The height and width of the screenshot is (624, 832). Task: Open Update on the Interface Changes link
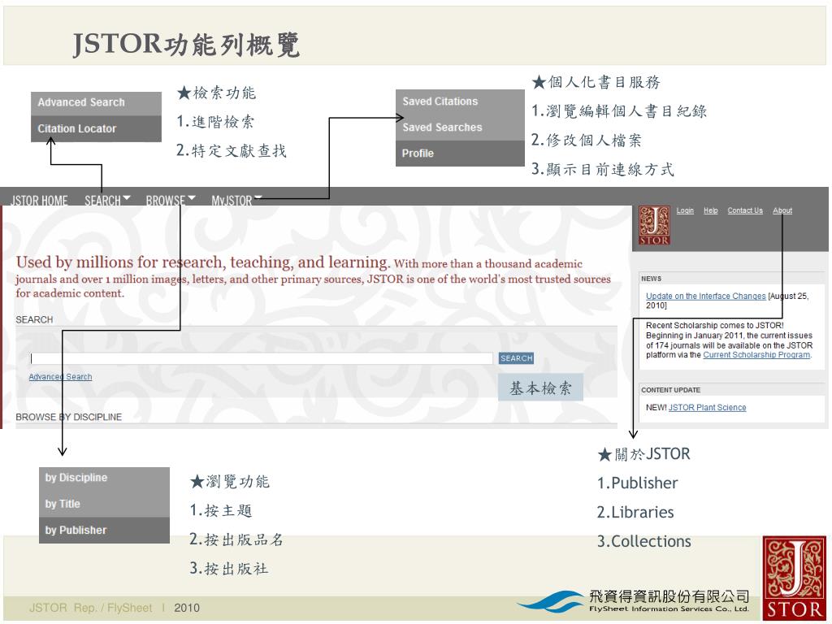[x=706, y=296]
